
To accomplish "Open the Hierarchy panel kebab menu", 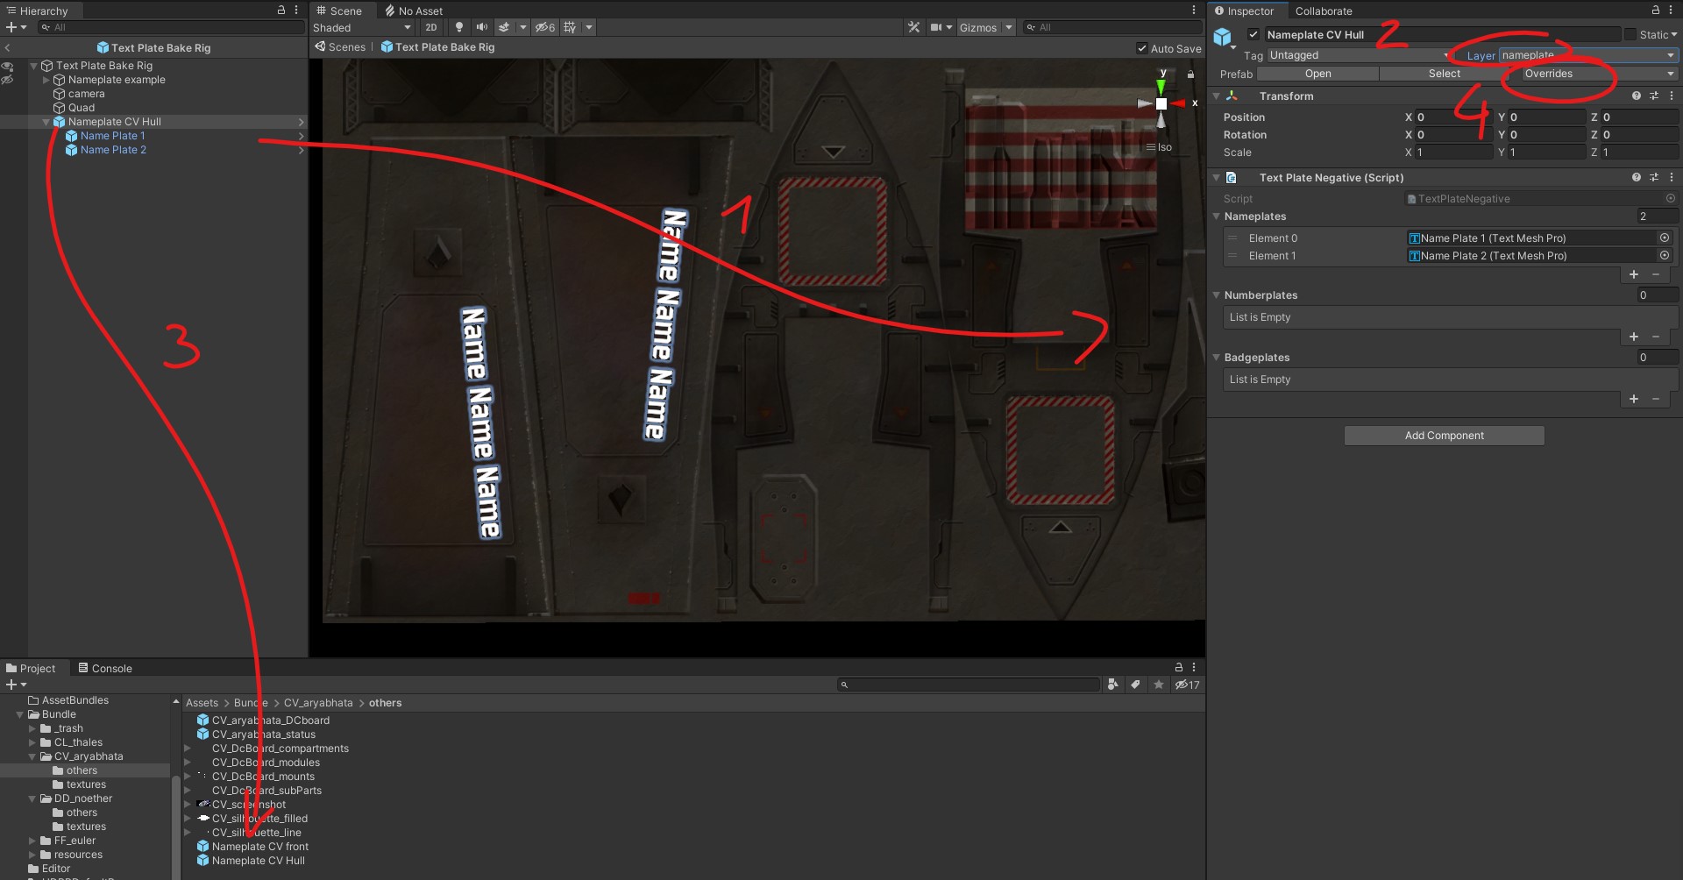I will coord(296,11).
